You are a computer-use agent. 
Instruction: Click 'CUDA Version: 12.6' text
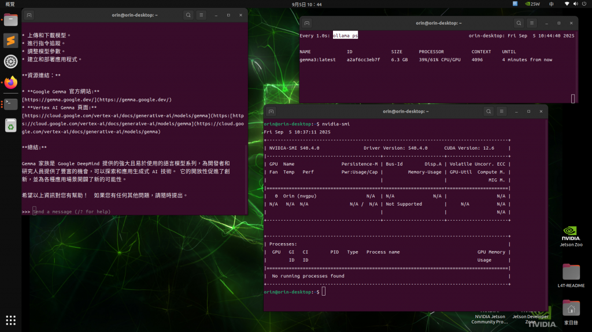(x=469, y=148)
